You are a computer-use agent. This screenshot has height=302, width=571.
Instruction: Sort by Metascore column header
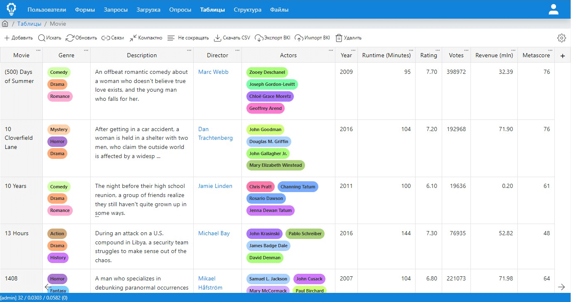point(536,55)
